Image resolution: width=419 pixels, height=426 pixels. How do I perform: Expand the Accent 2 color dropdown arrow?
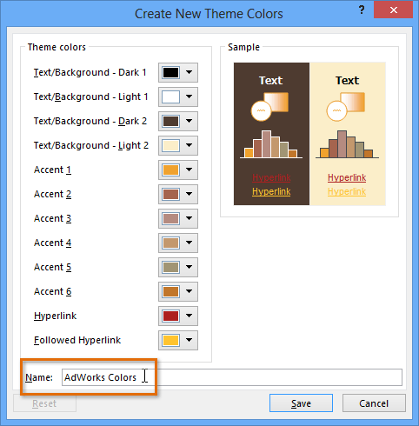click(190, 194)
